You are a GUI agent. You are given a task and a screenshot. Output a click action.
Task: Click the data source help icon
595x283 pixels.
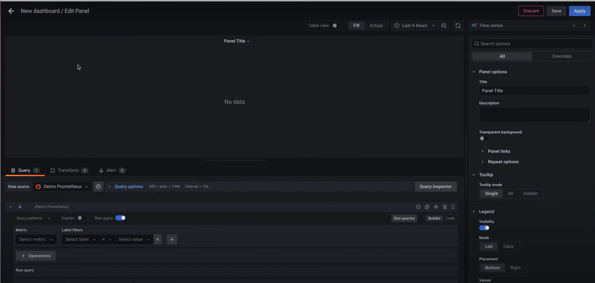(x=98, y=187)
